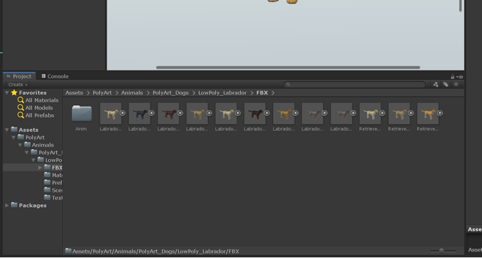Click the viewport vertical scrollbar
482x258 pixels.
coord(461,6)
